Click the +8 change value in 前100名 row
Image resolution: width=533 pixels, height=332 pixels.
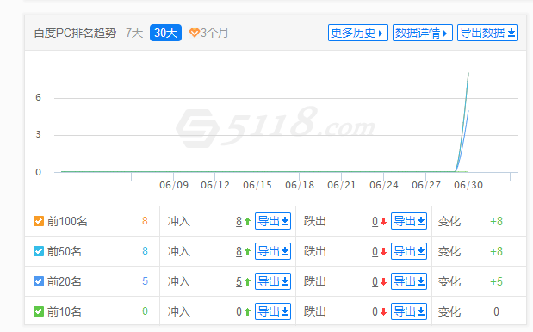point(496,221)
